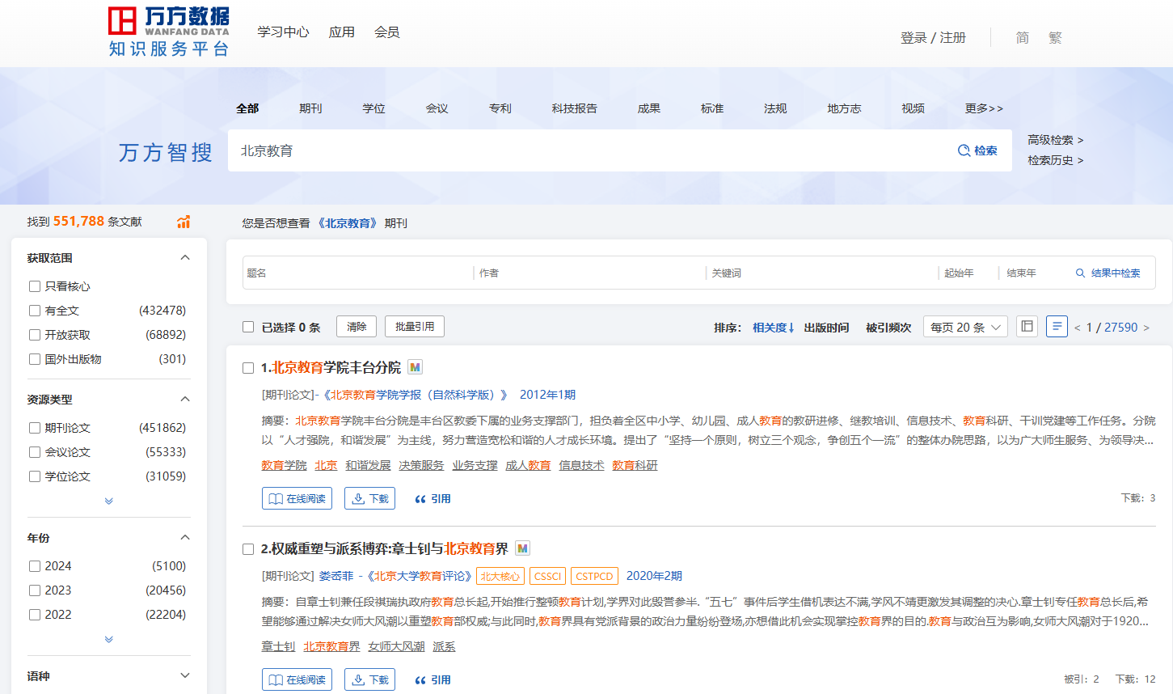Open 应用 in top menu
This screenshot has height=694, width=1173.
(x=341, y=32)
